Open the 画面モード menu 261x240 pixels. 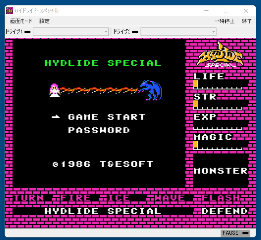tap(21, 21)
